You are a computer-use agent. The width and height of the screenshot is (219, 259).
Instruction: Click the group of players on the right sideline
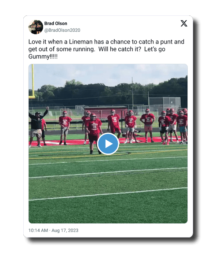[172, 126]
